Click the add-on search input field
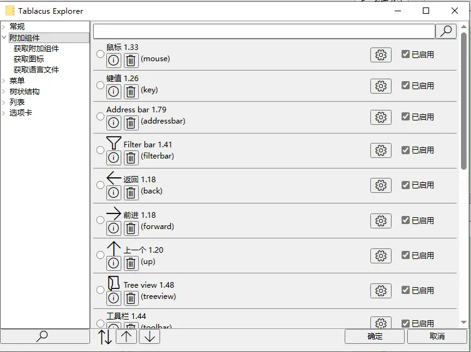Image resolution: width=471 pixels, height=352 pixels. (265, 31)
